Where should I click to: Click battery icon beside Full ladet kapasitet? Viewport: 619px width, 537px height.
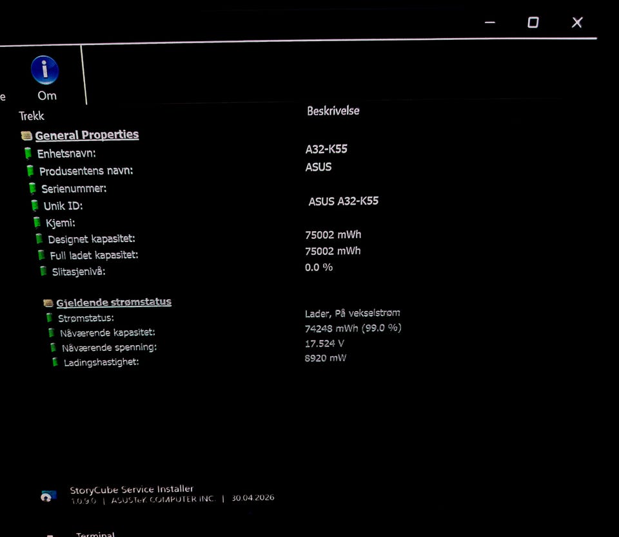point(41,255)
